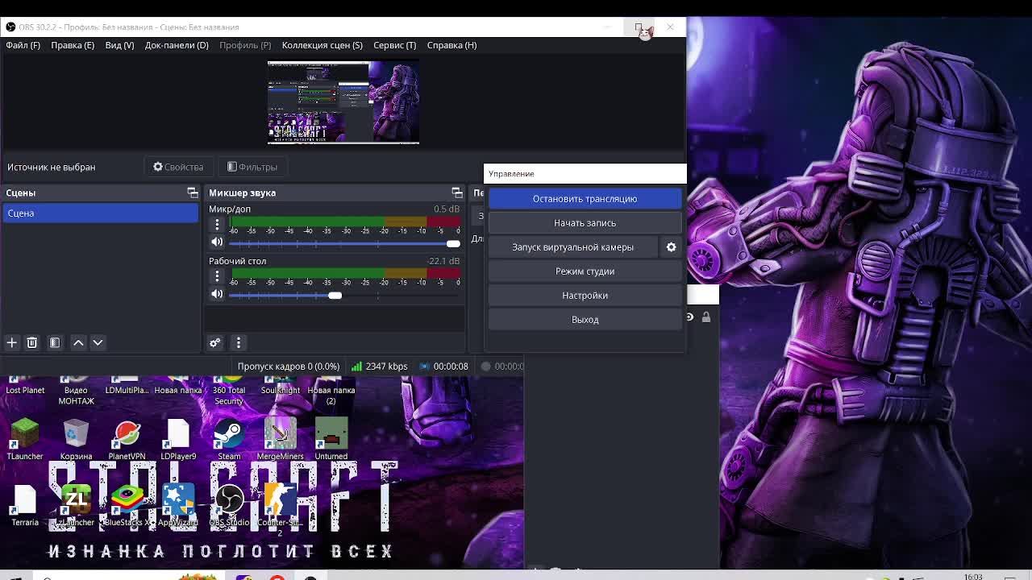Pop out the Микшер звука dock panel
This screenshot has height=580, width=1032.
tap(457, 193)
